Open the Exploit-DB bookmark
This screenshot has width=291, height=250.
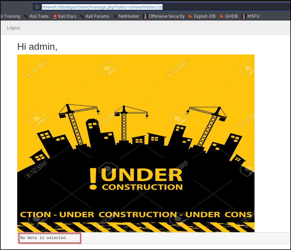(202, 16)
